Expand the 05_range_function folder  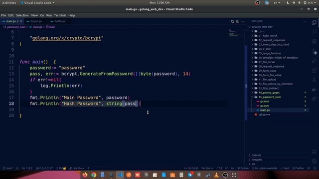(x=270, y=53)
